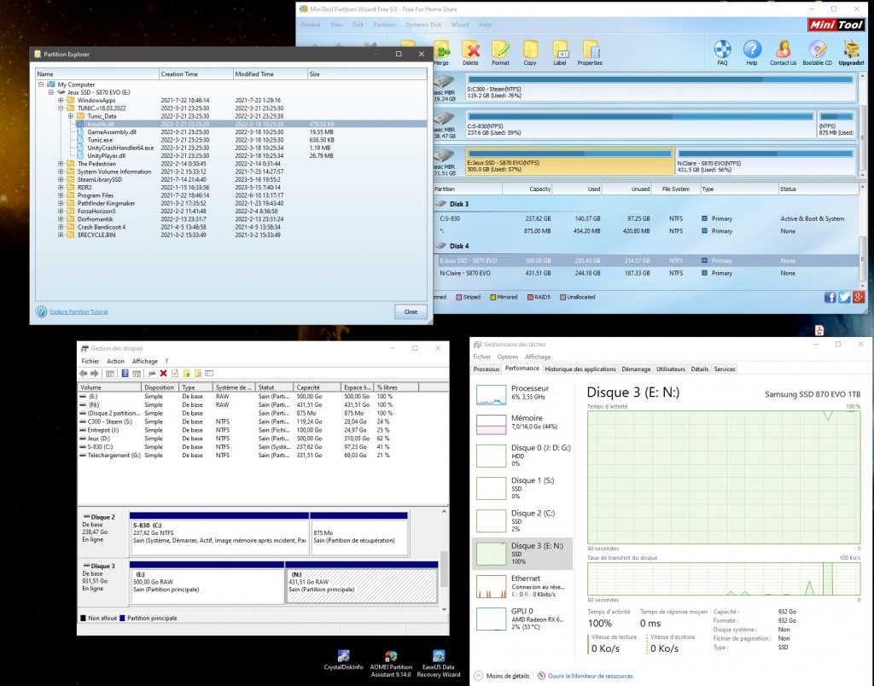The height and width of the screenshot is (686, 874).
Task: Expand the RDR2 folder
Action: tap(61, 187)
